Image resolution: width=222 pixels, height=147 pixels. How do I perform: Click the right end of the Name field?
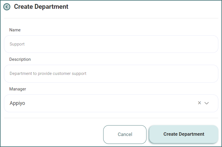[209, 44]
